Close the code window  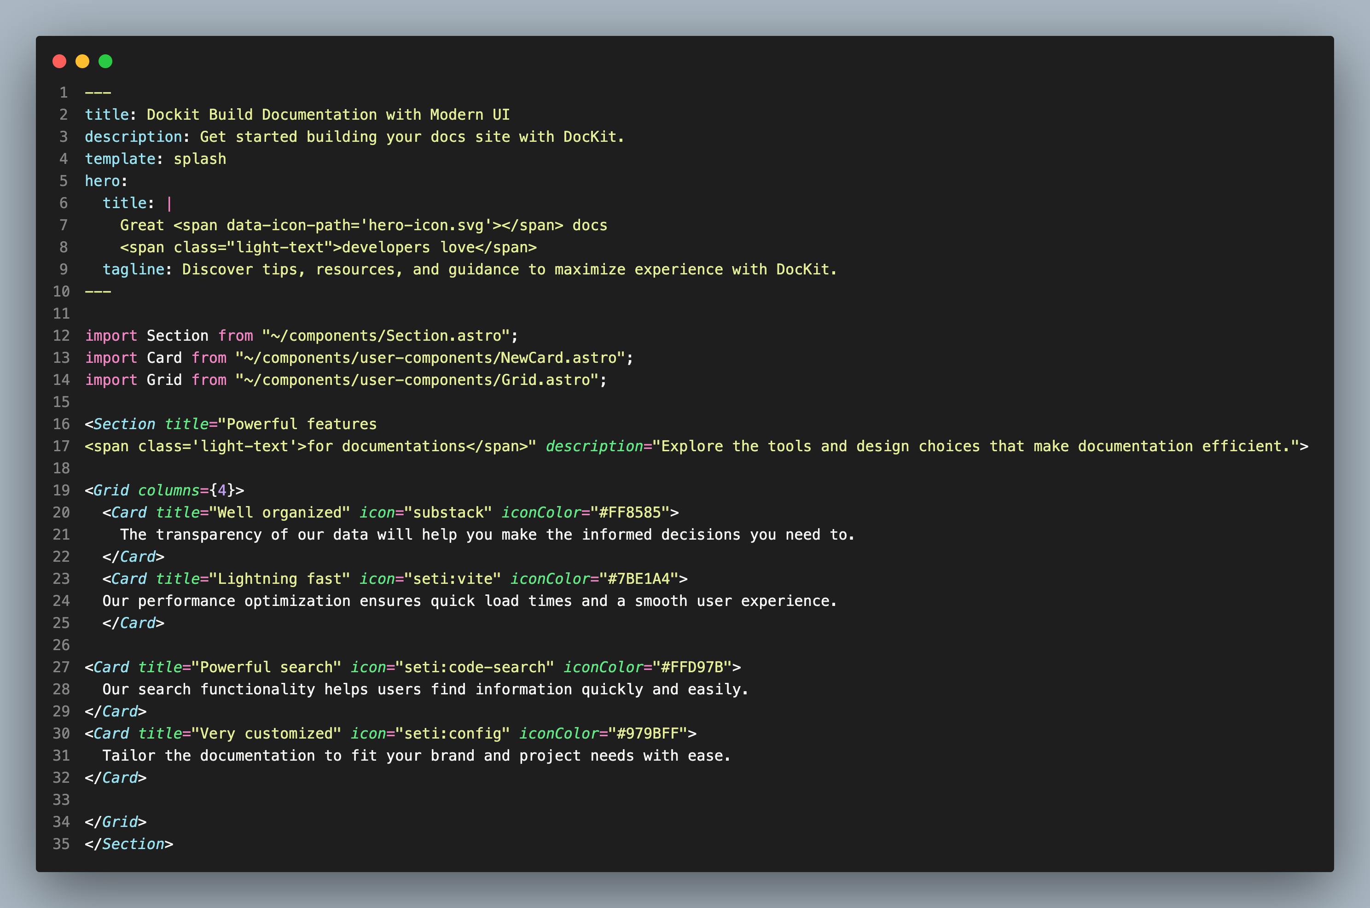(x=60, y=60)
